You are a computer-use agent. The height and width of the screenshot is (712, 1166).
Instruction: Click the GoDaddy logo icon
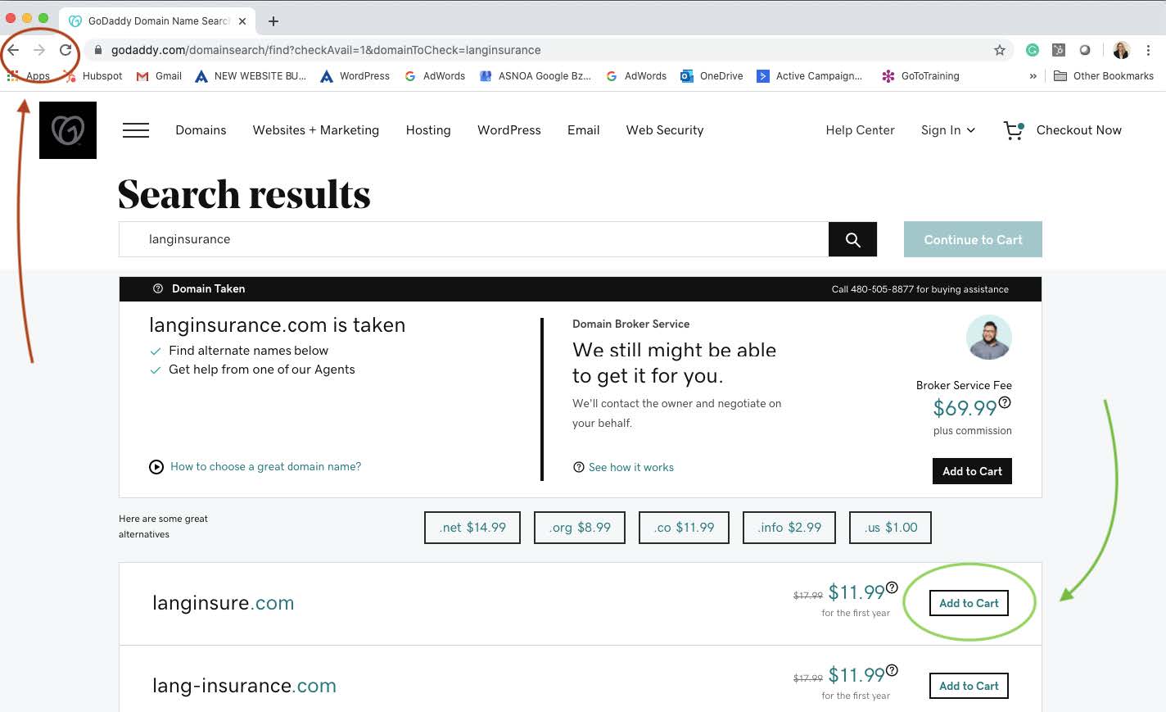[68, 130]
